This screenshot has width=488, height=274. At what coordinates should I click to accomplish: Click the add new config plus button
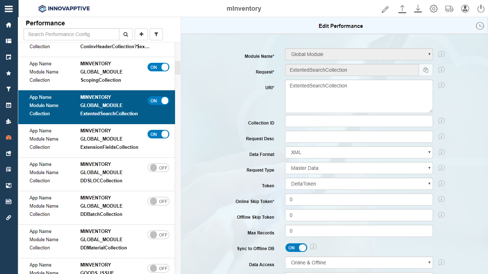[141, 34]
